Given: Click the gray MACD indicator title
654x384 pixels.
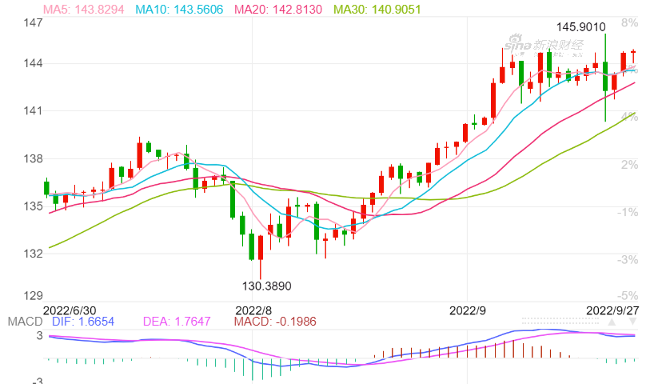Looking at the screenshot, I should 25,322.
